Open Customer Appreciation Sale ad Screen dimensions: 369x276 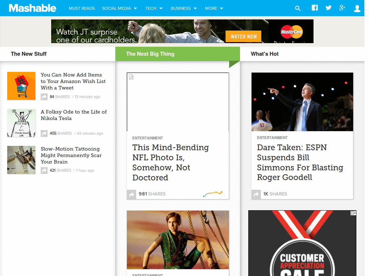302,243
